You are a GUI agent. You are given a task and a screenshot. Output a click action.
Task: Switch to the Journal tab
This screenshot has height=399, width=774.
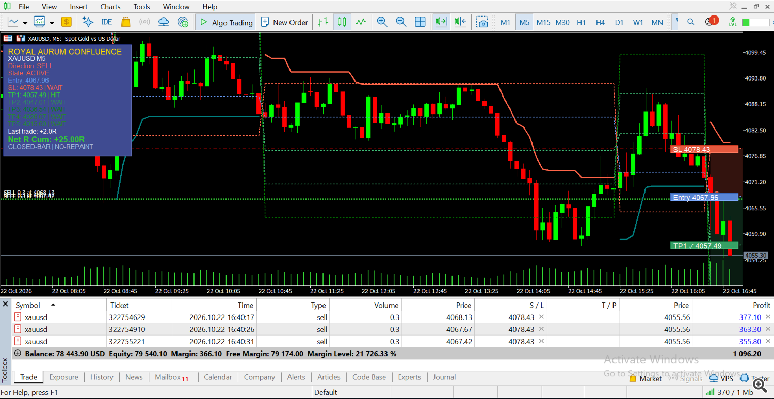point(444,377)
